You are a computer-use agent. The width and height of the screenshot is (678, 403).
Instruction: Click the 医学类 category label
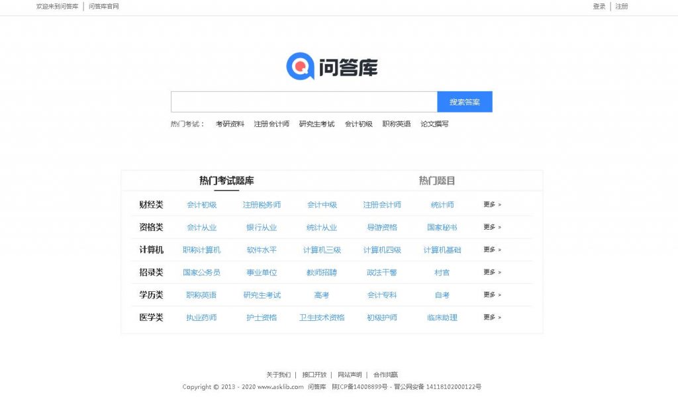(x=152, y=317)
